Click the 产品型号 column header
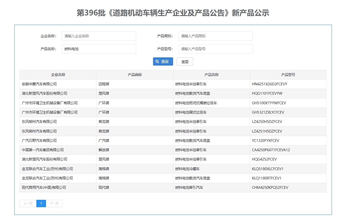This screenshot has width=341, height=219. click(288, 75)
